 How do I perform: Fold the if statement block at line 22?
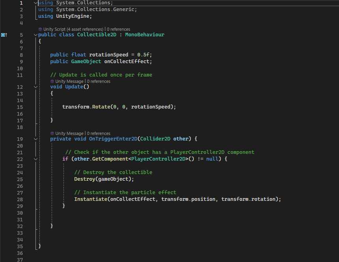coord(36,159)
